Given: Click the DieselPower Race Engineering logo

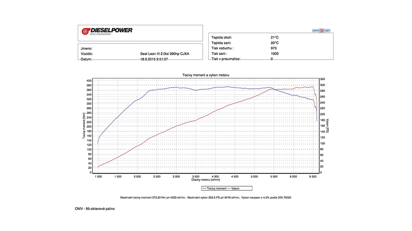Looking at the screenshot, I should [x=107, y=32].
